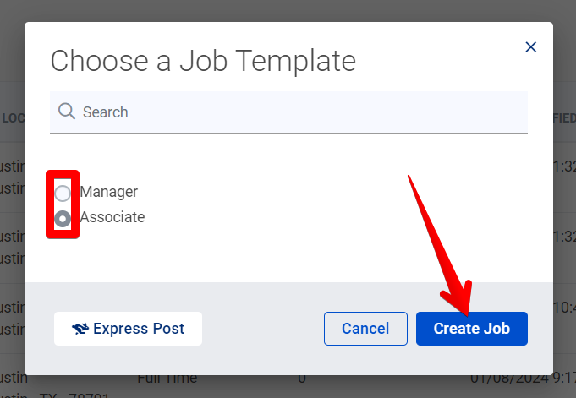Click the partially hidden LOC column header
576x398 pixels.
(12, 117)
